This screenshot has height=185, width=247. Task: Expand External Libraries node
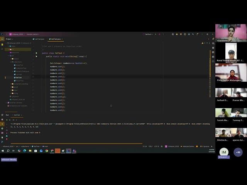(x=6, y=103)
